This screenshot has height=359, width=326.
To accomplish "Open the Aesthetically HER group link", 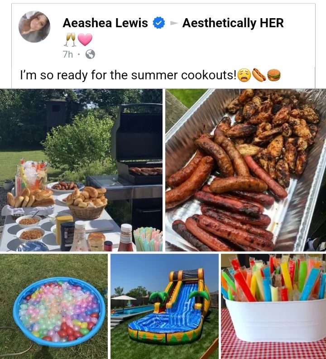I will [233, 23].
